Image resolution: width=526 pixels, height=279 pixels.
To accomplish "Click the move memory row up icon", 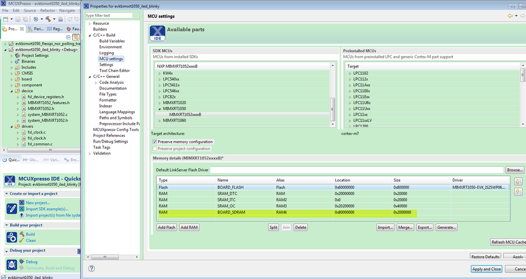I will pyautogui.click(x=518, y=182).
